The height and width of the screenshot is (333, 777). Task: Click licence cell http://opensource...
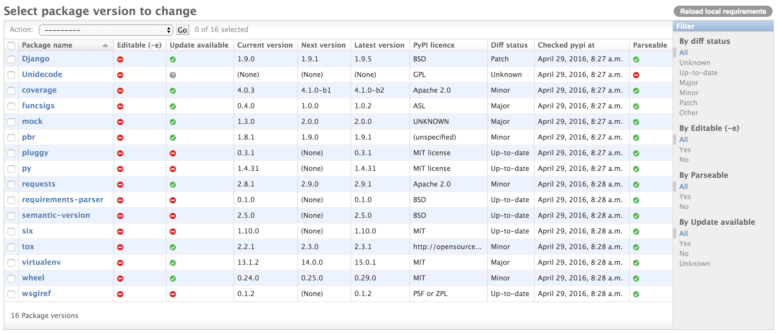coord(447,247)
